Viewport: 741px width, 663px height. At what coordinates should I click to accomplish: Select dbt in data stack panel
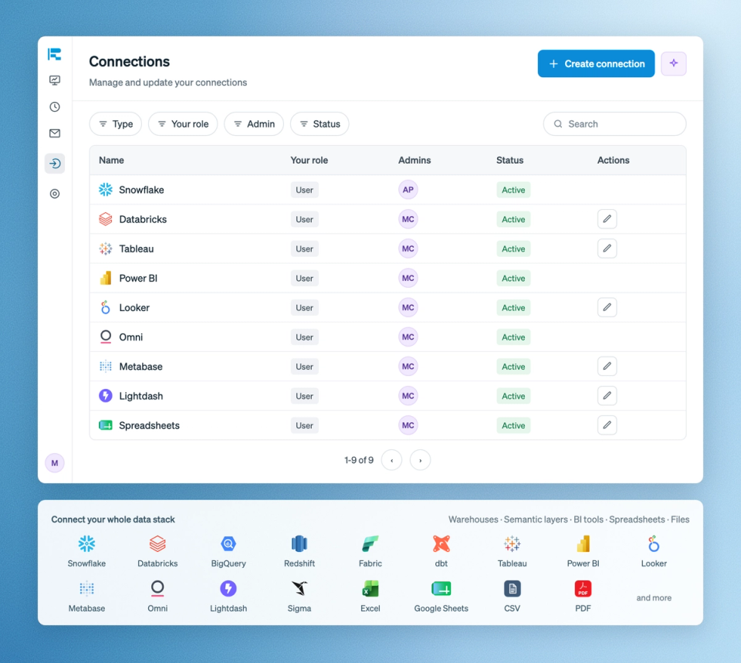(x=441, y=552)
